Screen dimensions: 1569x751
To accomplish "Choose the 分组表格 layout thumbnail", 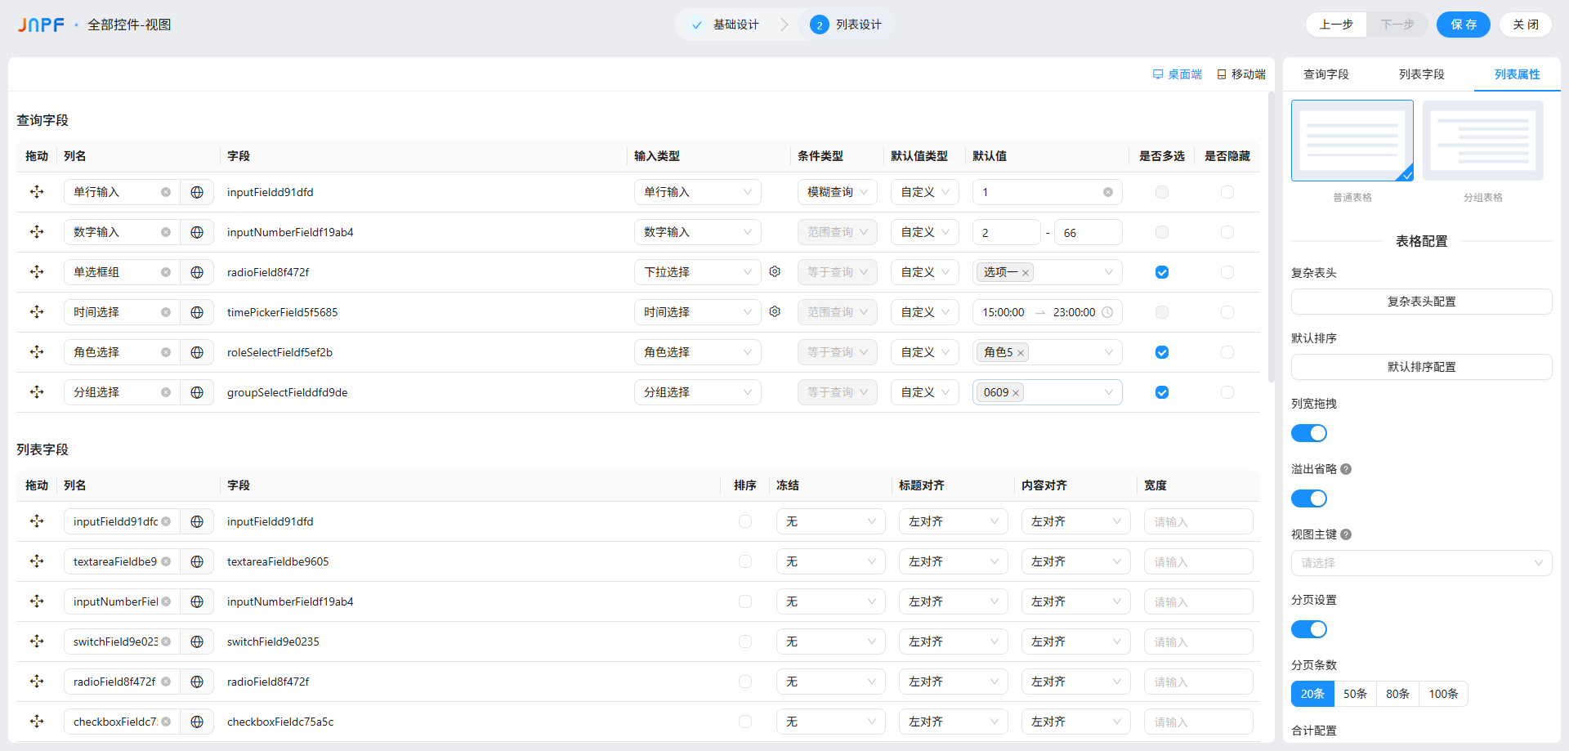I will 1482,141.
